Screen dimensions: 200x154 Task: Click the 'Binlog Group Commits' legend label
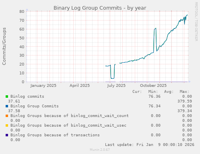tap(35, 106)
